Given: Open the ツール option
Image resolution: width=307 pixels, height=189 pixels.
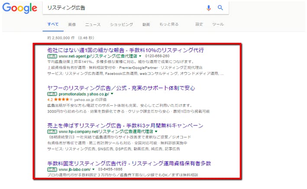Looking at the screenshot, I should click(x=218, y=24).
